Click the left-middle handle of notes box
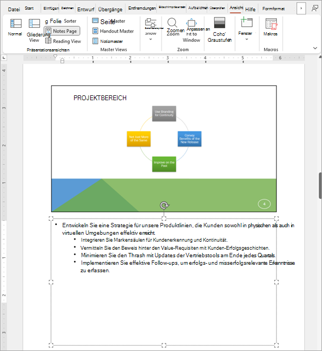 coord(51,282)
